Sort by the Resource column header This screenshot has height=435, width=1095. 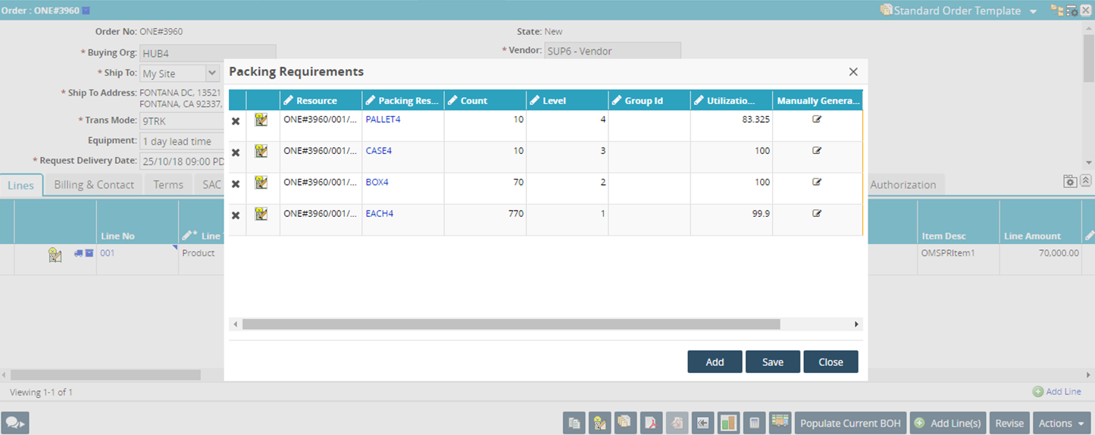tap(321, 100)
